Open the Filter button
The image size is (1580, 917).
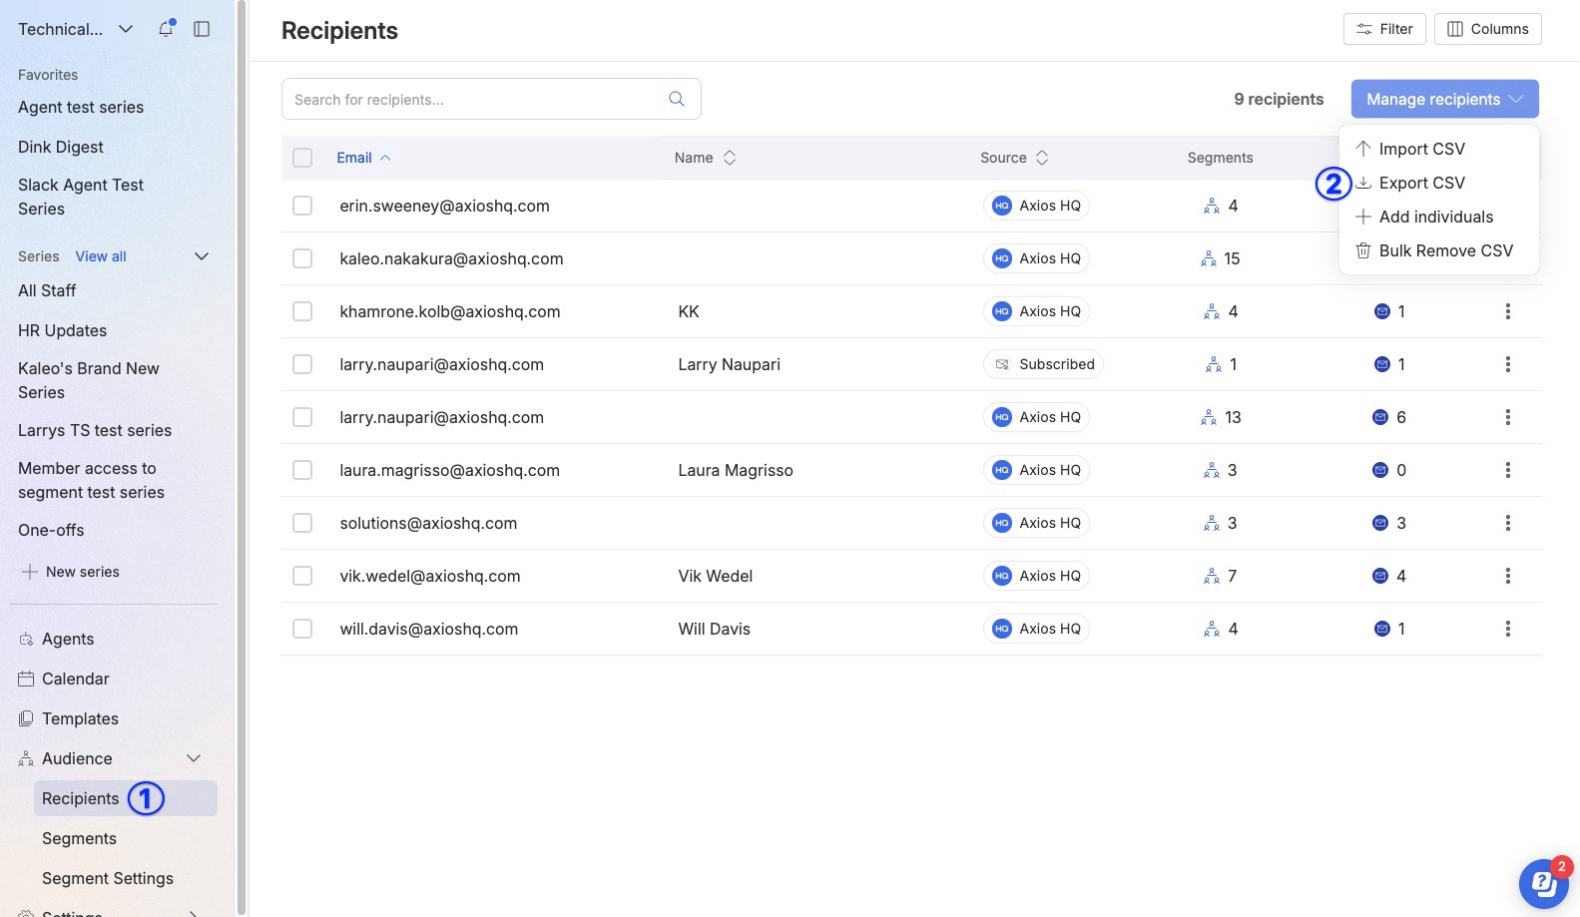point(1383,29)
